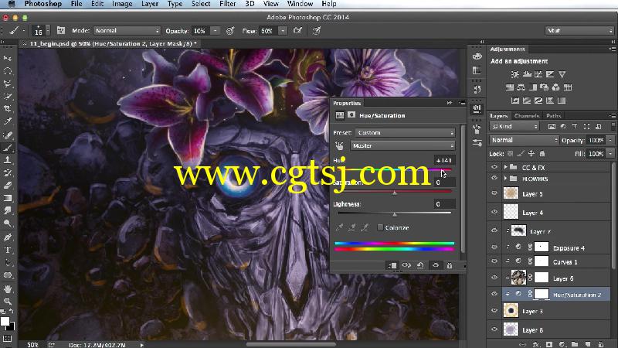Open the Preset dropdown showing Custom
This screenshot has height=348, width=618.
405,132
